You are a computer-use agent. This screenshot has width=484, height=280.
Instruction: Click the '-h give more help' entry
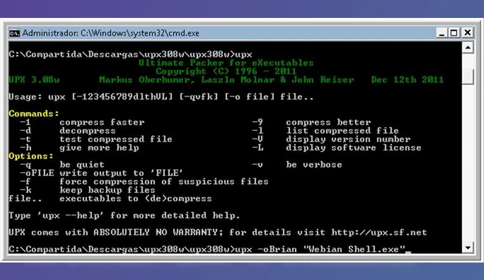coord(79,148)
